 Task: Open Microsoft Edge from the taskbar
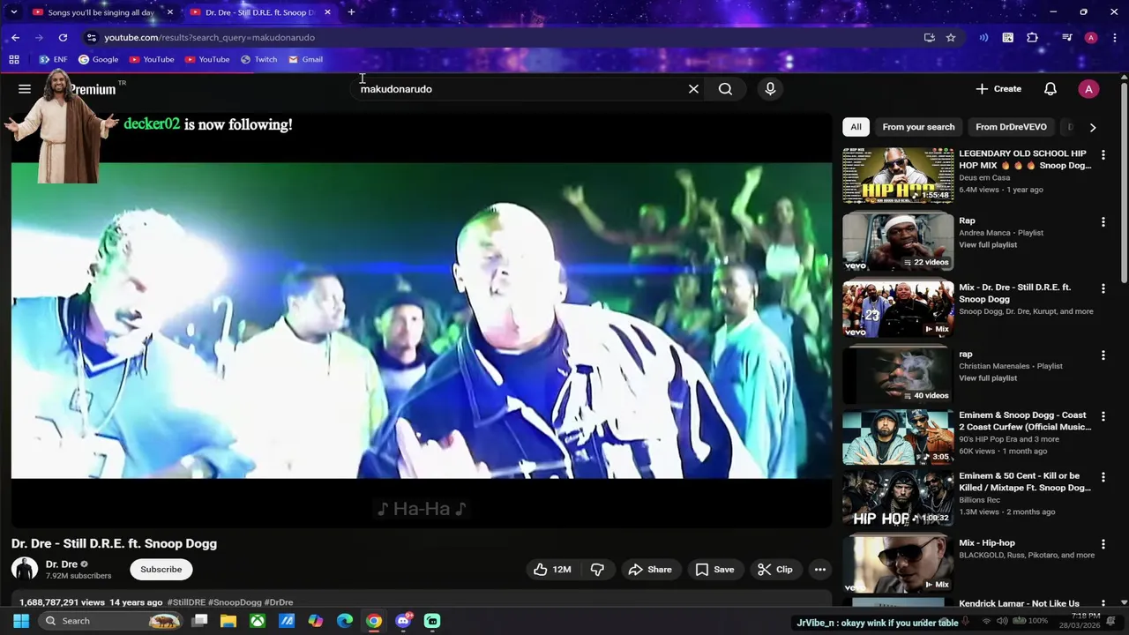pos(345,621)
